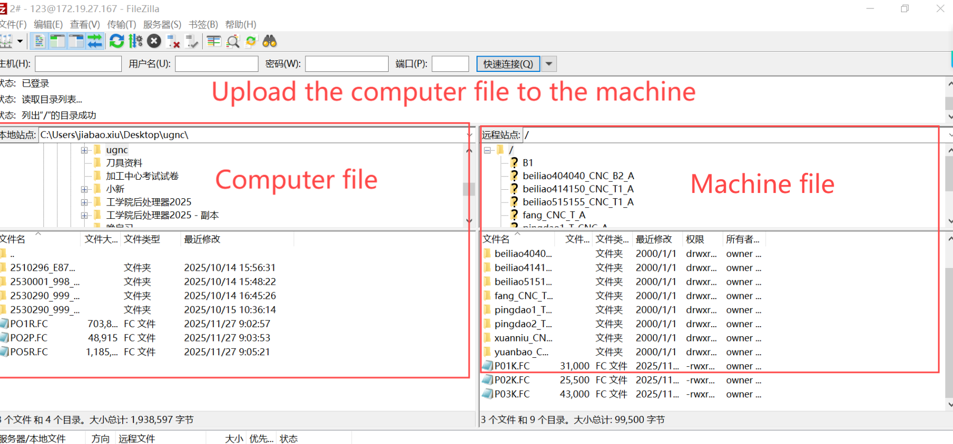Toggle the message log display
This screenshot has width=953, height=444.
(39, 41)
